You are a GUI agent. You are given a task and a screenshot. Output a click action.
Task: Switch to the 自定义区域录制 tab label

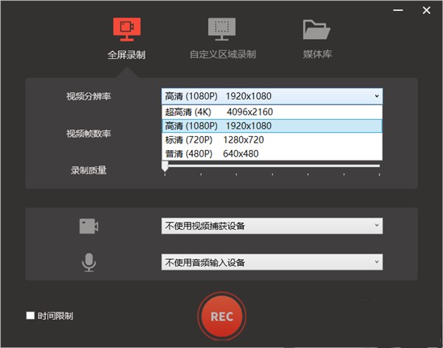(222, 55)
